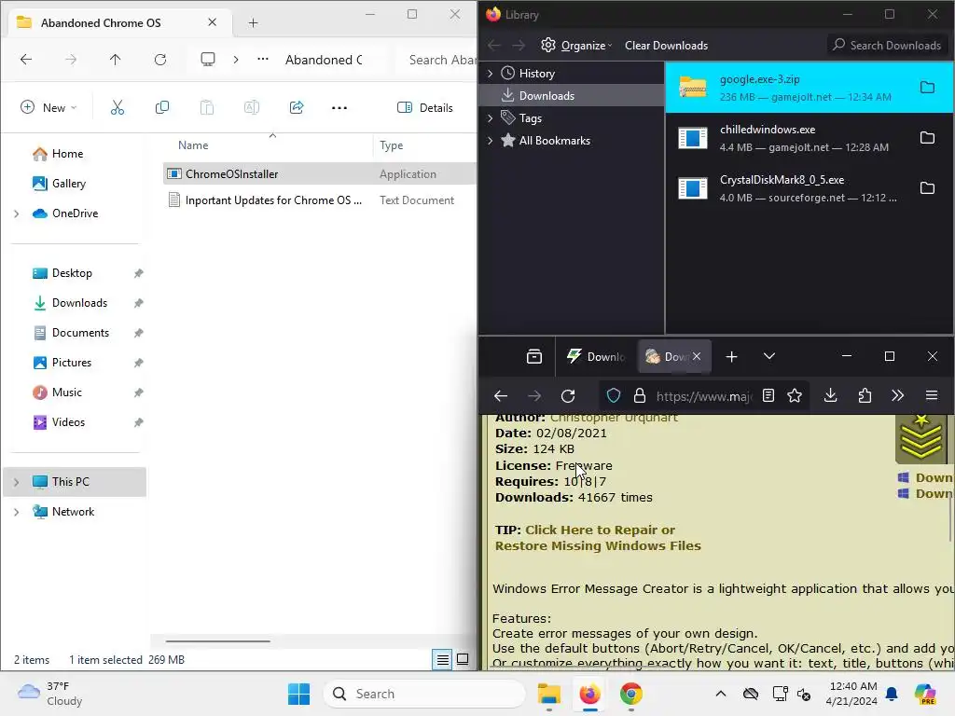The width and height of the screenshot is (955, 716).
Task: Open notifications bell in system tray
Action: click(892, 694)
